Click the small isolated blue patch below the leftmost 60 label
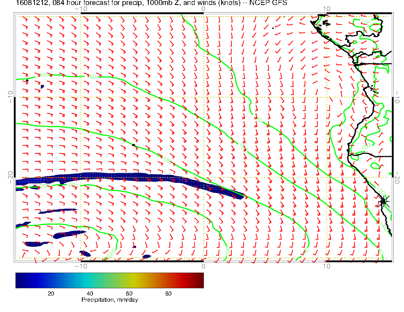 42,86
